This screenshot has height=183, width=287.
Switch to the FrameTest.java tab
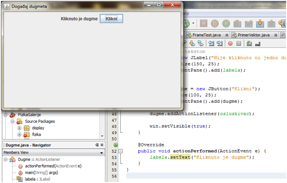point(206,35)
